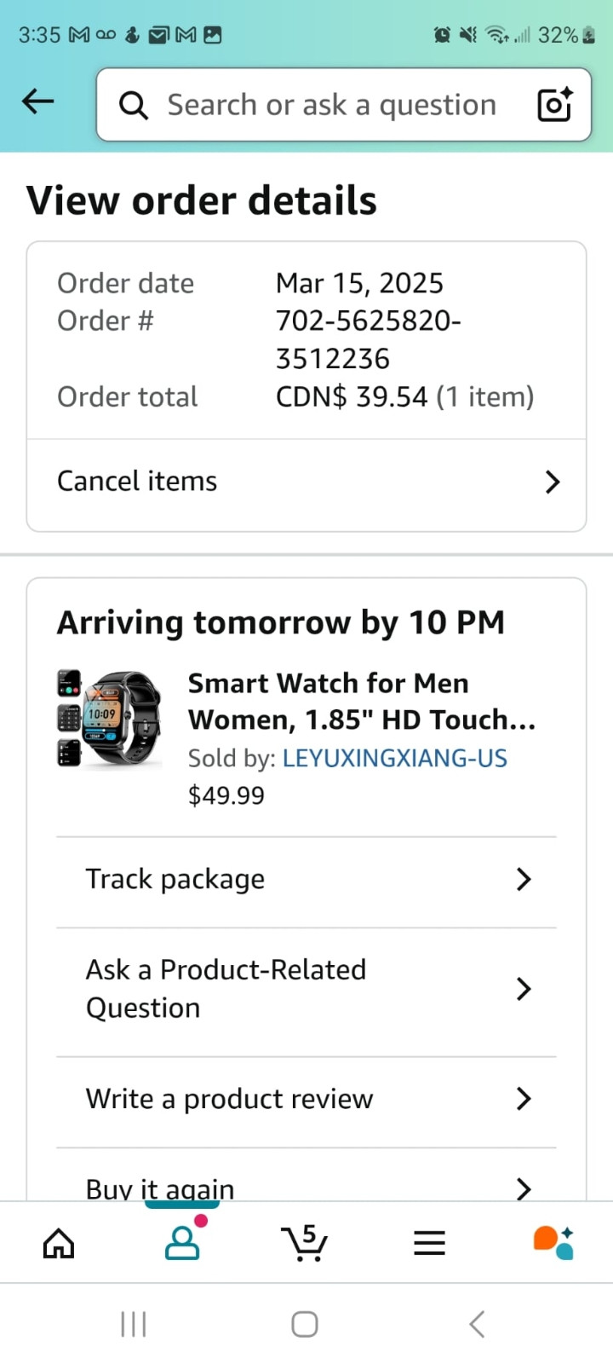The image size is (613, 1364).
Task: Open the Rufus AI assistant icon
Action: click(x=553, y=1243)
